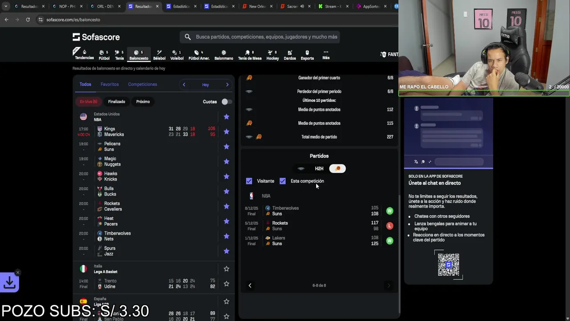This screenshot has height=321, width=570.
Task: Enable the Cuotas odds switch
Action: [226, 102]
